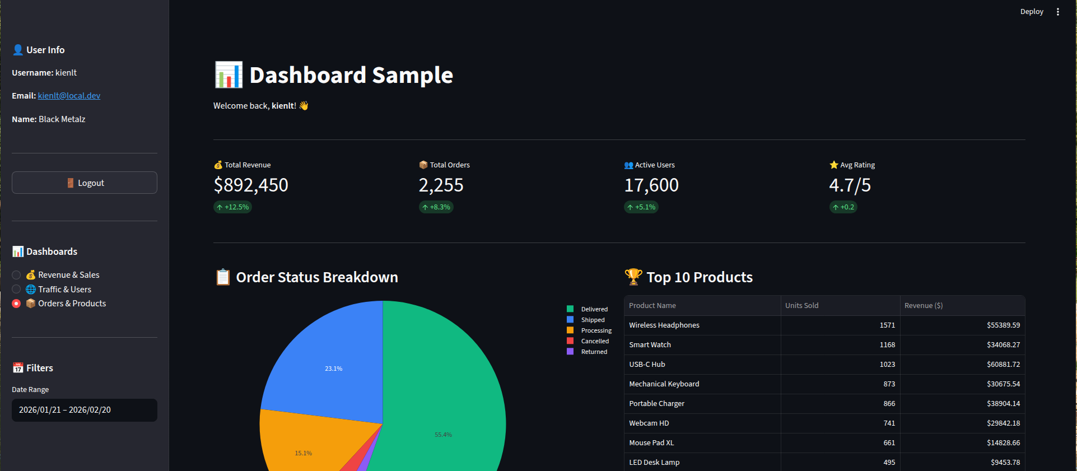Click the people icon beside Active Users

(x=628, y=165)
